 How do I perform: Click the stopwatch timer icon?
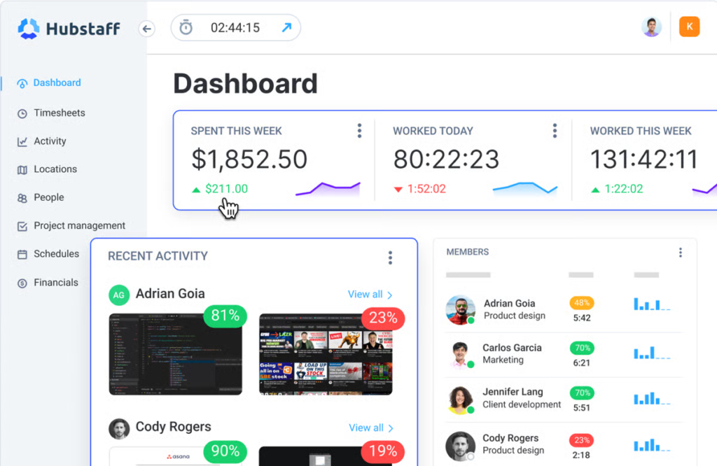(186, 28)
